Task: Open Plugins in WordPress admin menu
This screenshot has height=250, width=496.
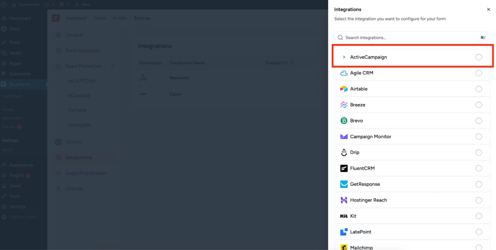Action: point(16,175)
